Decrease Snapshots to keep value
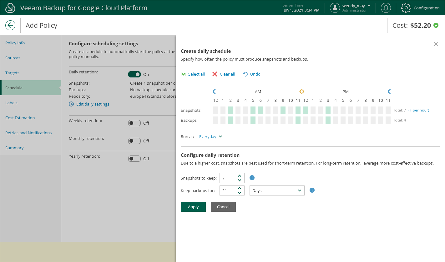445x262 pixels. [x=240, y=180]
